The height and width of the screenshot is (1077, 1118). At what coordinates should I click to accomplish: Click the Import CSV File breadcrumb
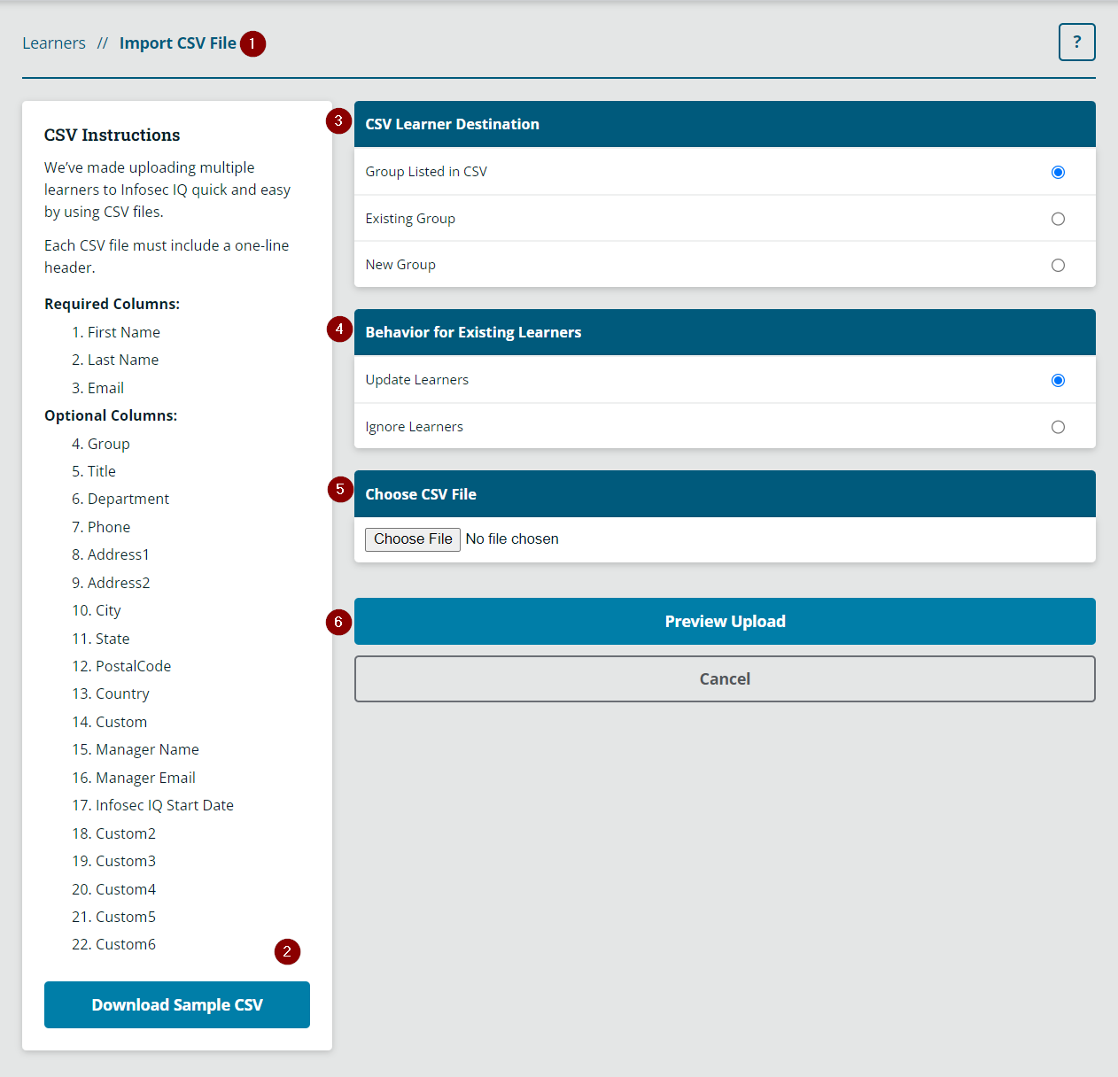(176, 43)
